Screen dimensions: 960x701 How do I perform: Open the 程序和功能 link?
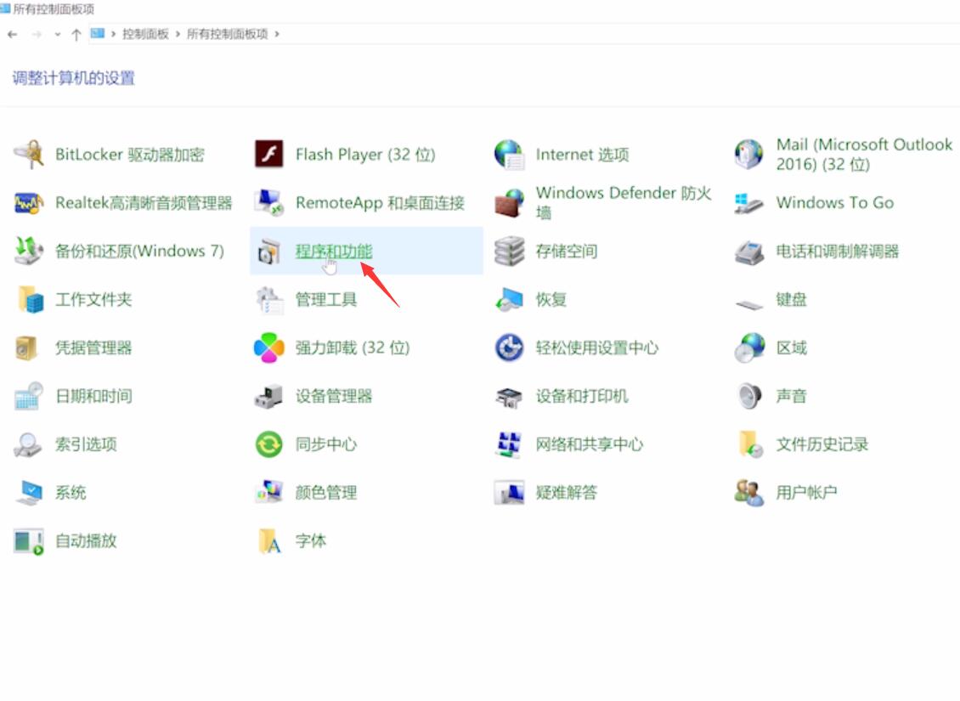coord(334,251)
